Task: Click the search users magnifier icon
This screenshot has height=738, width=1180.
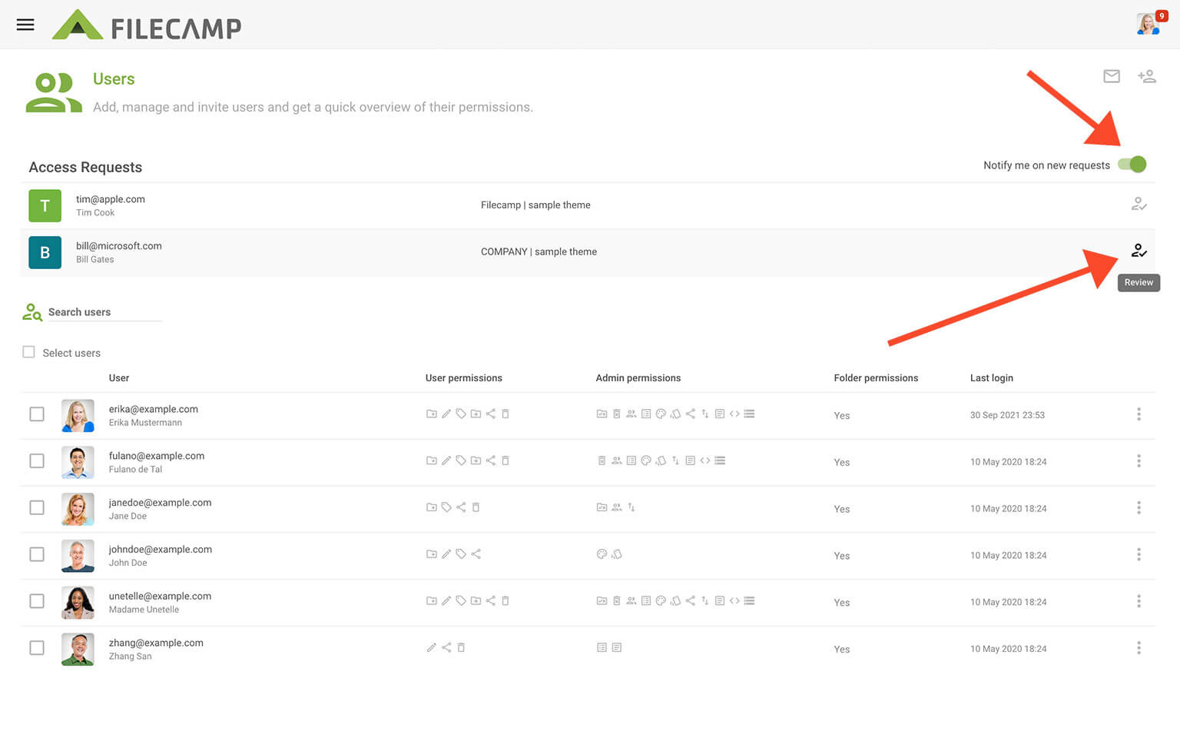Action: (x=32, y=312)
